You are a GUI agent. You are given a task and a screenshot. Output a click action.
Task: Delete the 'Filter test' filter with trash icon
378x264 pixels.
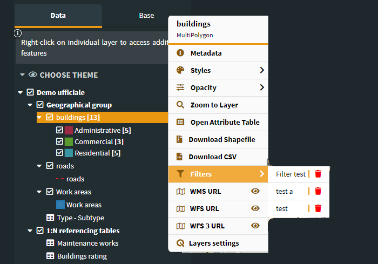[x=318, y=174]
